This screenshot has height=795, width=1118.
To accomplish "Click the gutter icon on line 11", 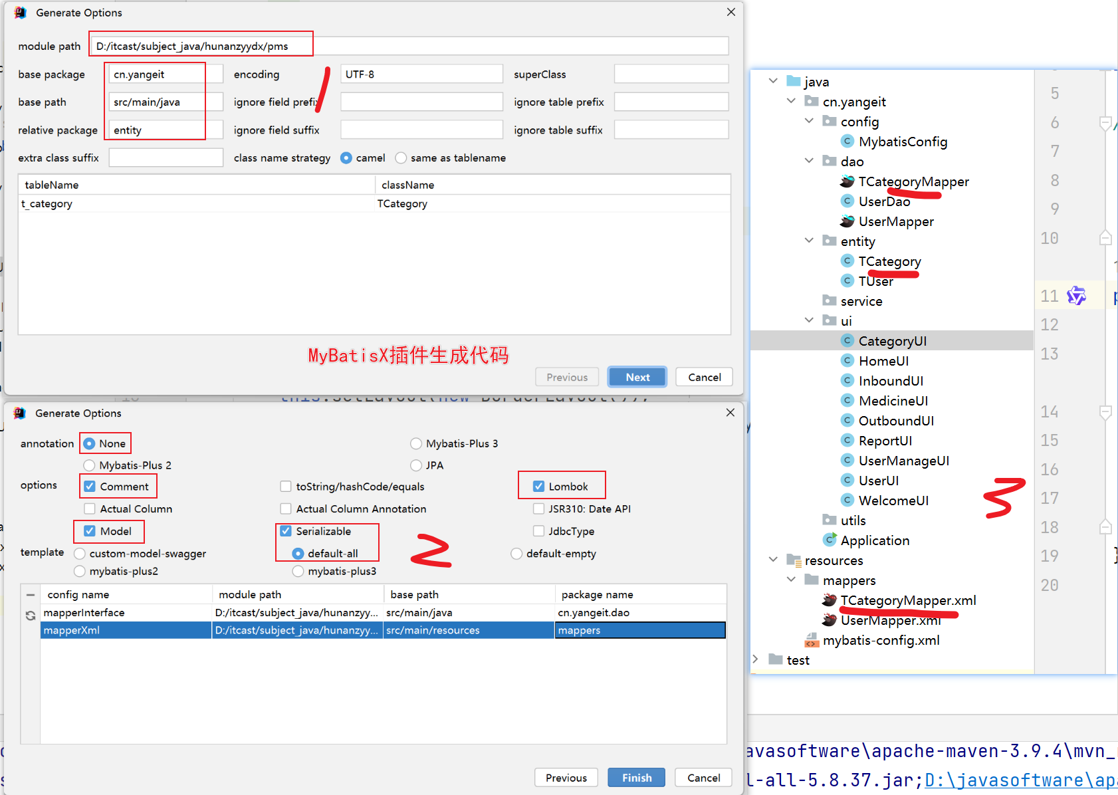I will click(x=1075, y=296).
